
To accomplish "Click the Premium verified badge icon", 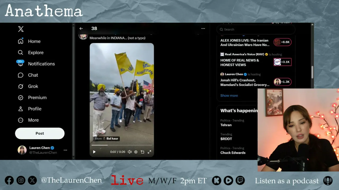I will click(x=21, y=98).
